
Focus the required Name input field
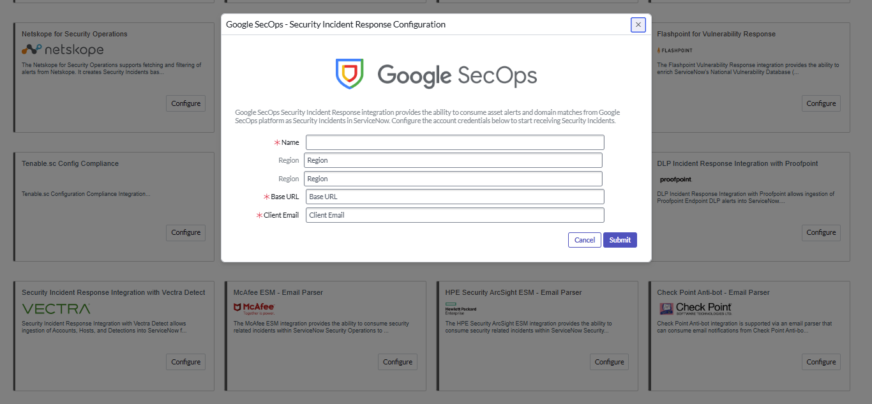point(454,142)
